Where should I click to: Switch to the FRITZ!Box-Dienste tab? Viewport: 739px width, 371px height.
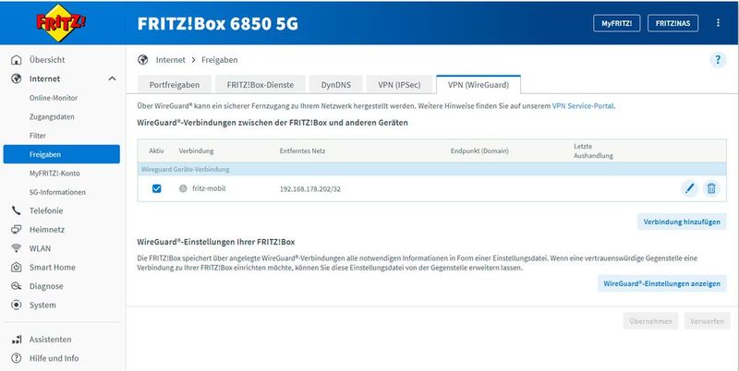click(260, 85)
